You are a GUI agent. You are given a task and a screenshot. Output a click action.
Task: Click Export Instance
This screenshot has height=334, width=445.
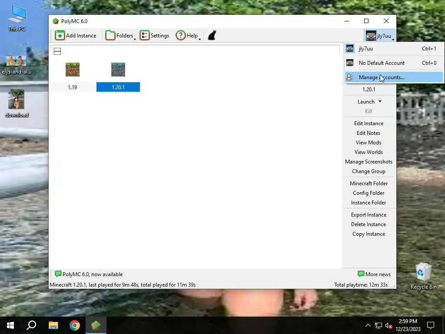click(x=369, y=215)
